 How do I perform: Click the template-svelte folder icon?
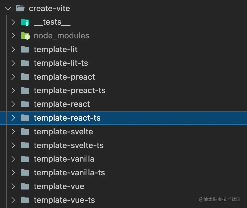pyautogui.click(x=25, y=131)
